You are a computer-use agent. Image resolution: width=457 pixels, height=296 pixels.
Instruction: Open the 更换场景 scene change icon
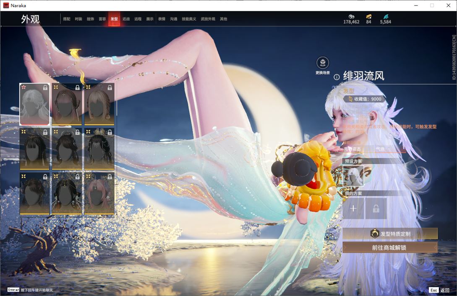coord(323,63)
